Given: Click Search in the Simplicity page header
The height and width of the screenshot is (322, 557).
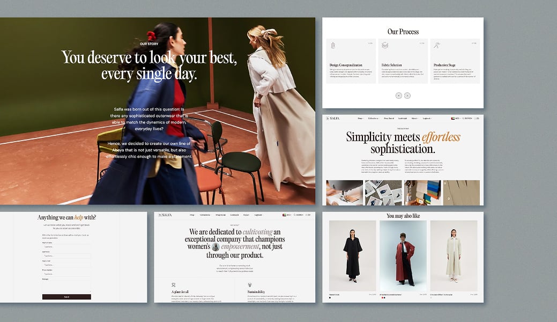Looking at the screenshot, I should coord(467,119).
